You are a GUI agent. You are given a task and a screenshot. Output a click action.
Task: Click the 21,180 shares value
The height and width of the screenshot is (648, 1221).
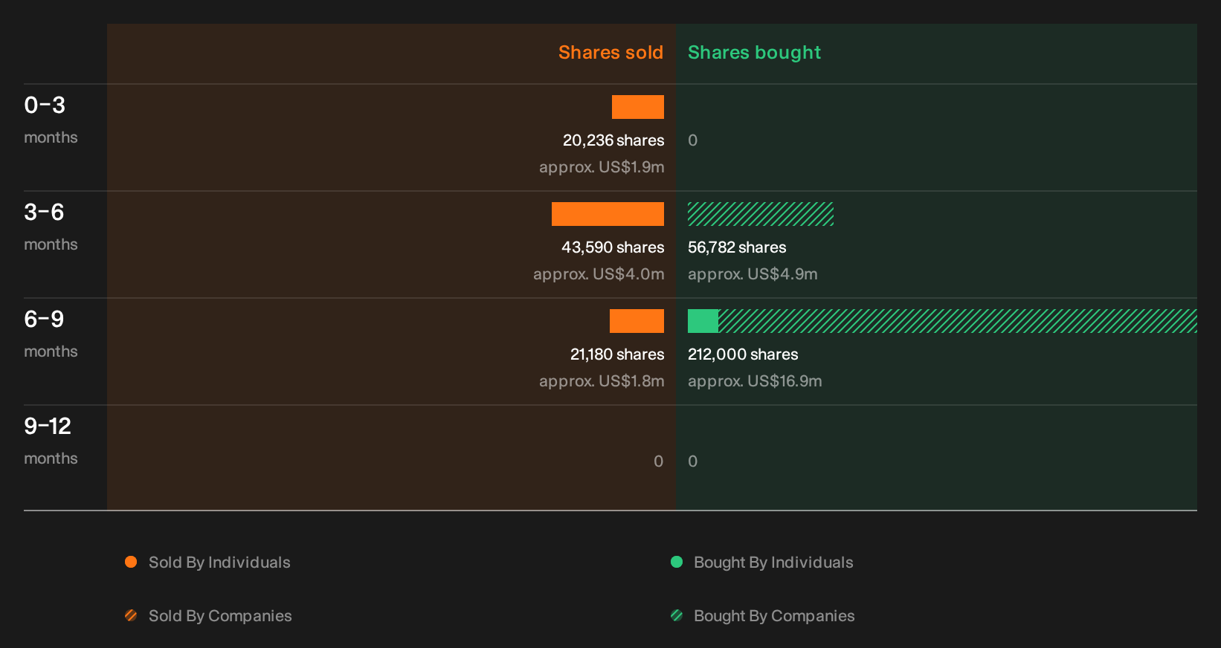[x=617, y=354]
